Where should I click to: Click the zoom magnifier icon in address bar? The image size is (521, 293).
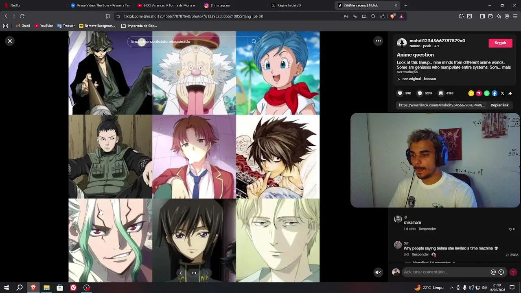(373, 16)
